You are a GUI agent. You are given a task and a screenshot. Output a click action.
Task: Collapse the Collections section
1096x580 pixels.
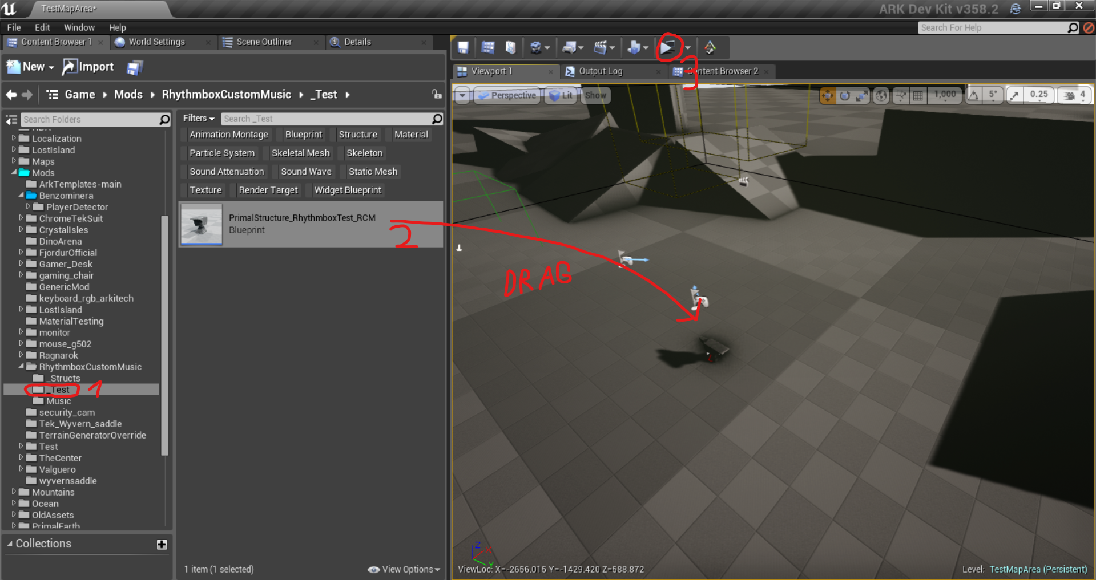pos(10,544)
